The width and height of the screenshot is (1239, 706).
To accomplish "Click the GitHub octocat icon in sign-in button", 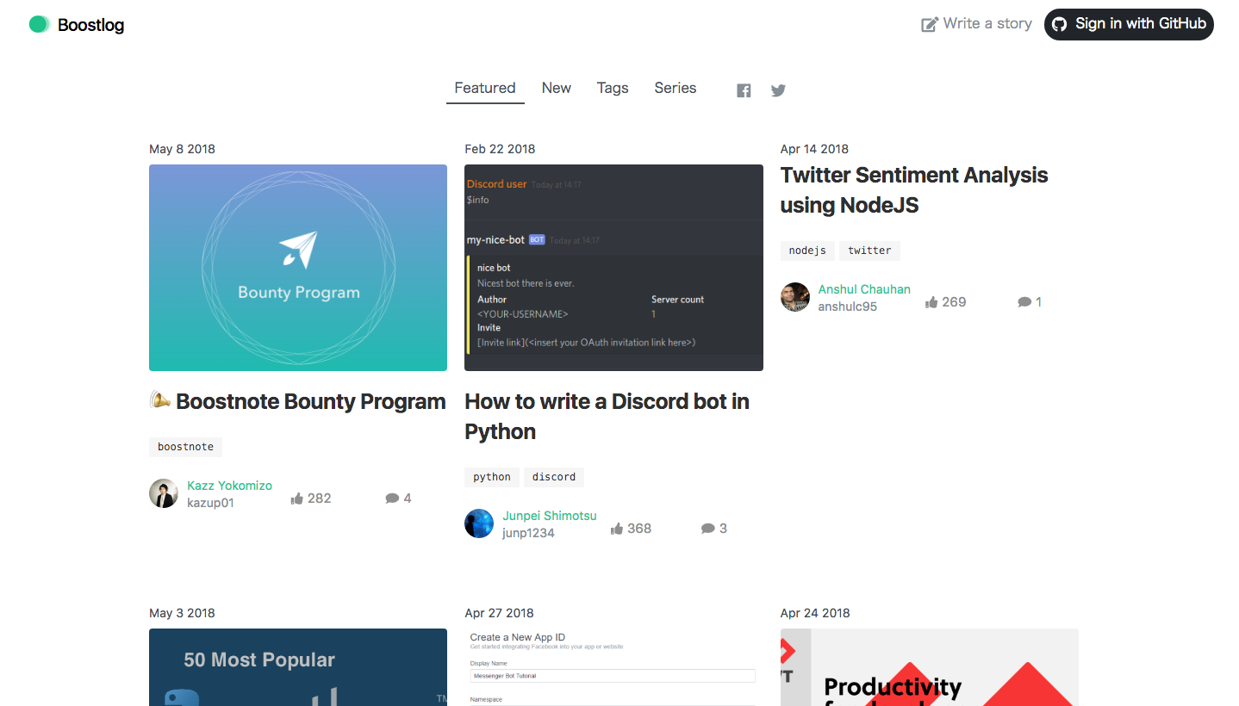I will (x=1060, y=24).
